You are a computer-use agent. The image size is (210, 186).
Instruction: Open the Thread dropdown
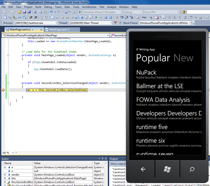coord(111,23)
